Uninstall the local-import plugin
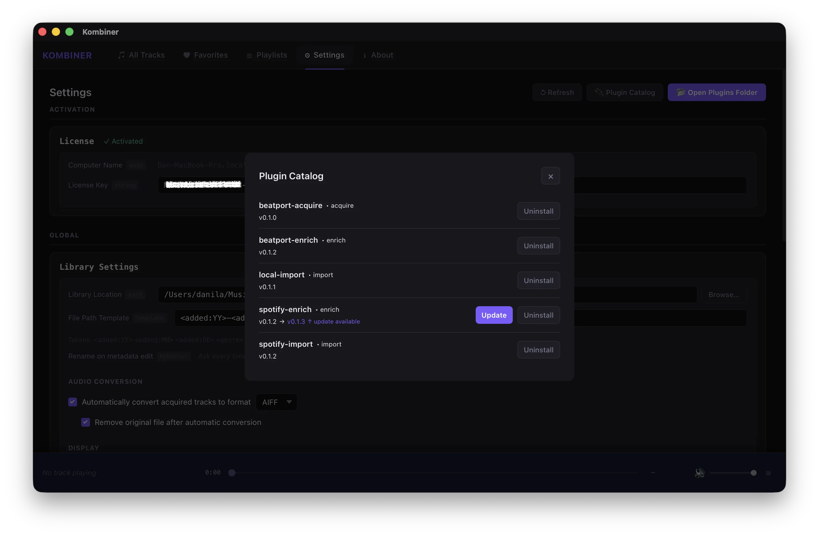 tap(538, 281)
